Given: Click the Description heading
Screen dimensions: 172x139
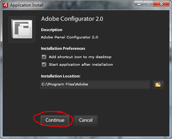Looking at the screenshot, I should point(52,30).
